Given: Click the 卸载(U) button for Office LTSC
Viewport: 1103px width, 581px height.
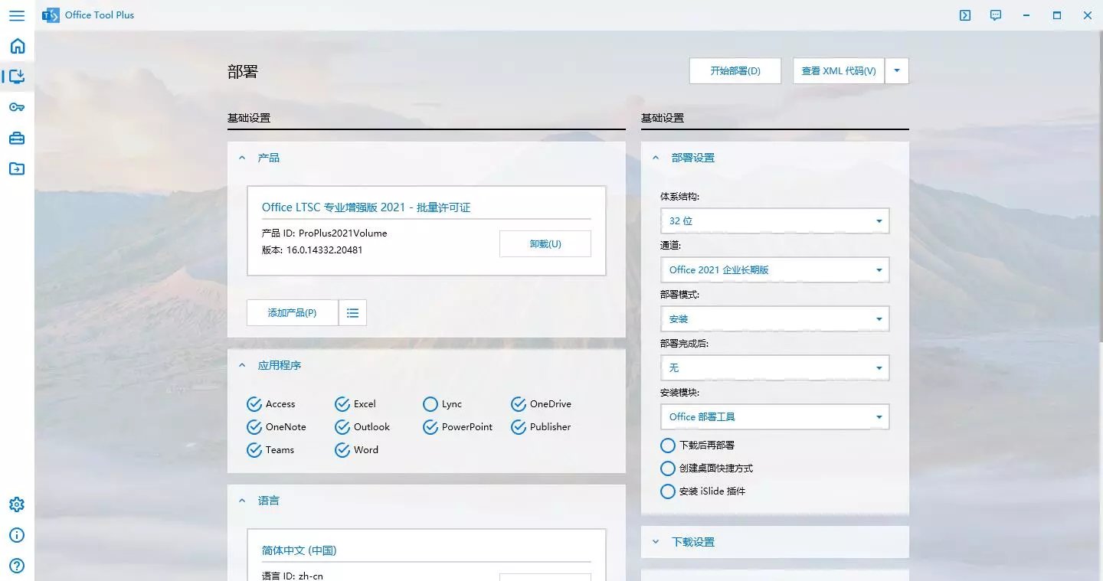Looking at the screenshot, I should 545,243.
